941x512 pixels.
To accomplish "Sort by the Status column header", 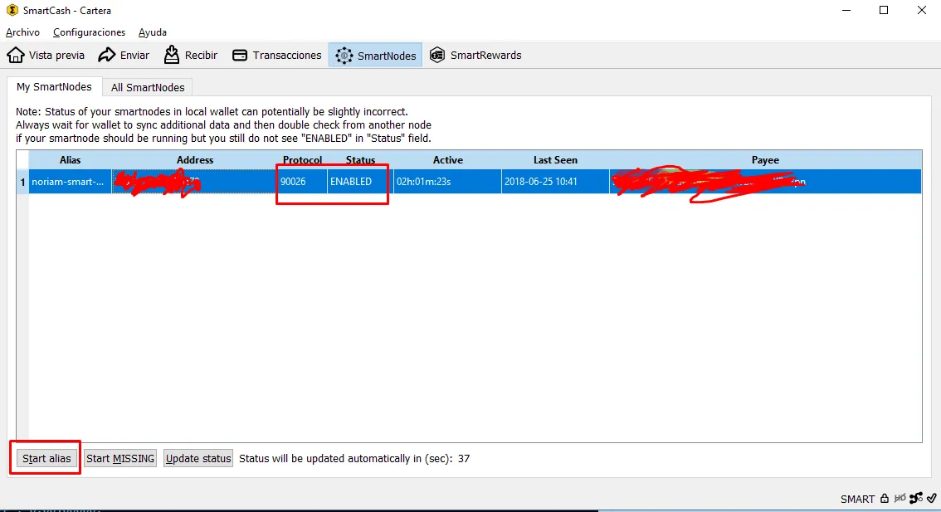I will coord(360,159).
